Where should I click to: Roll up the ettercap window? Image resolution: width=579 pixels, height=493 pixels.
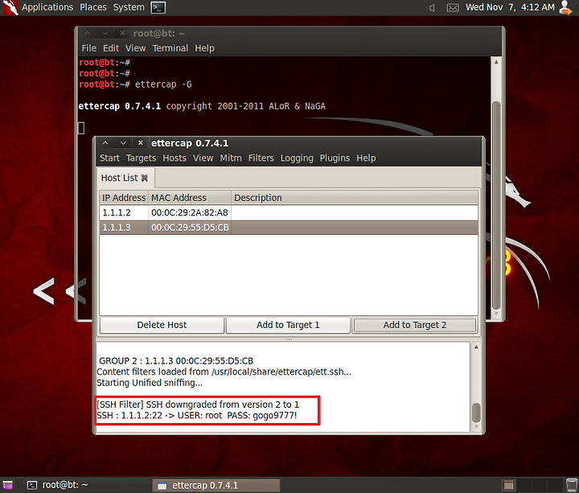pyautogui.click(x=105, y=143)
